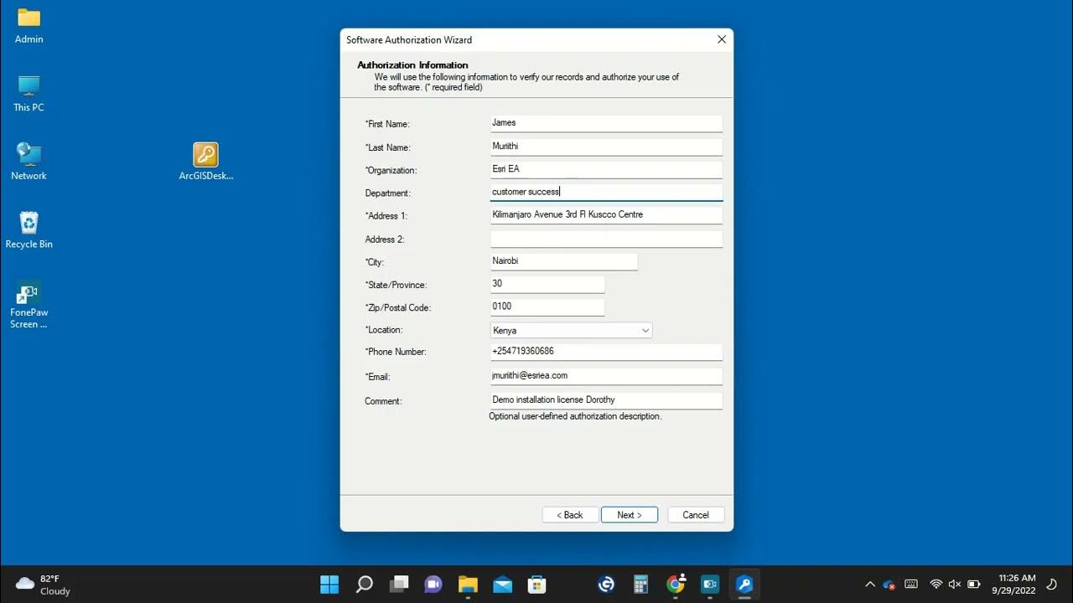
Task: Click the Next > button
Action: click(x=630, y=515)
